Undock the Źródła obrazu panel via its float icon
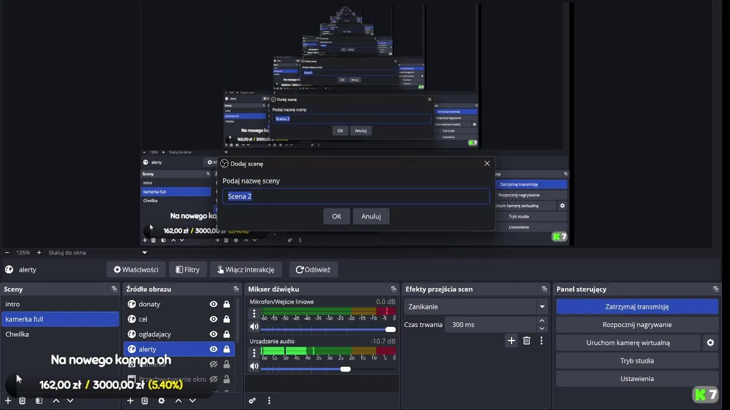Image resolution: width=730 pixels, height=410 pixels. coord(236,289)
